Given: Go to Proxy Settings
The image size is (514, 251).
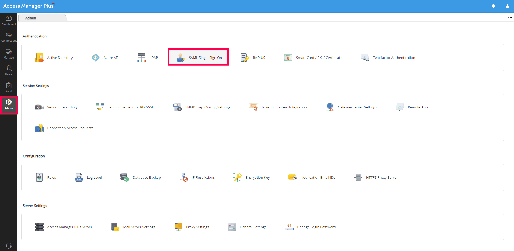Looking at the screenshot, I should (x=191, y=227).
